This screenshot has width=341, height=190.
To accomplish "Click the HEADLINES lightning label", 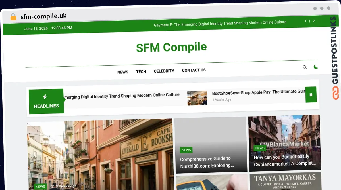I will click(46, 102).
